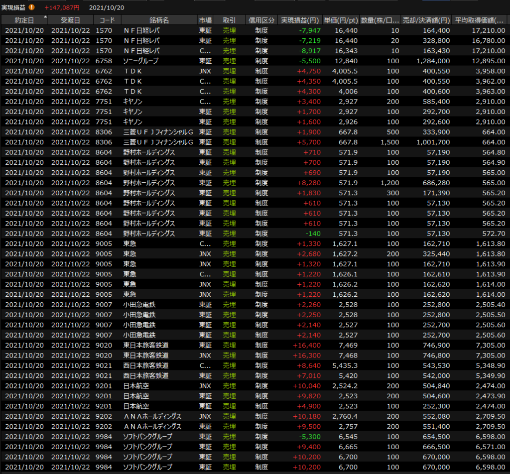Click the orange warning icon beside 実現損益
Screen dimensions: 510x474
tap(32, 7)
